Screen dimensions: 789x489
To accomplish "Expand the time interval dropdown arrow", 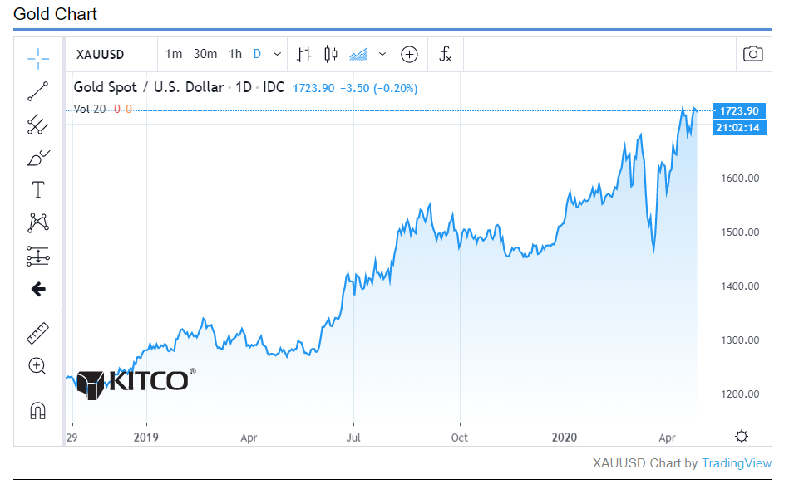I will tap(277, 54).
